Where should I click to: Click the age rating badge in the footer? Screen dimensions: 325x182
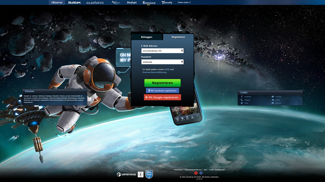[141, 175]
